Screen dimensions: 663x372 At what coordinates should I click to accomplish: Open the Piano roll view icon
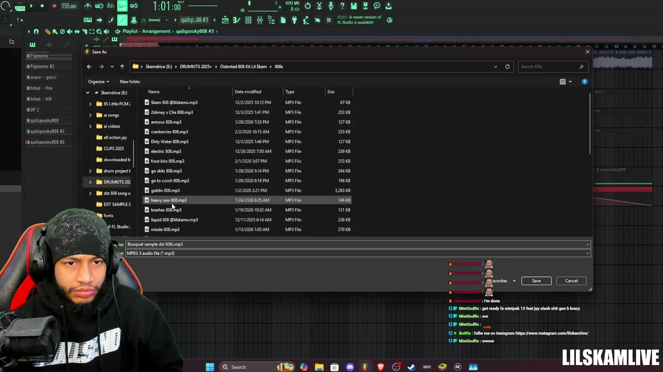pyautogui.click(x=237, y=20)
